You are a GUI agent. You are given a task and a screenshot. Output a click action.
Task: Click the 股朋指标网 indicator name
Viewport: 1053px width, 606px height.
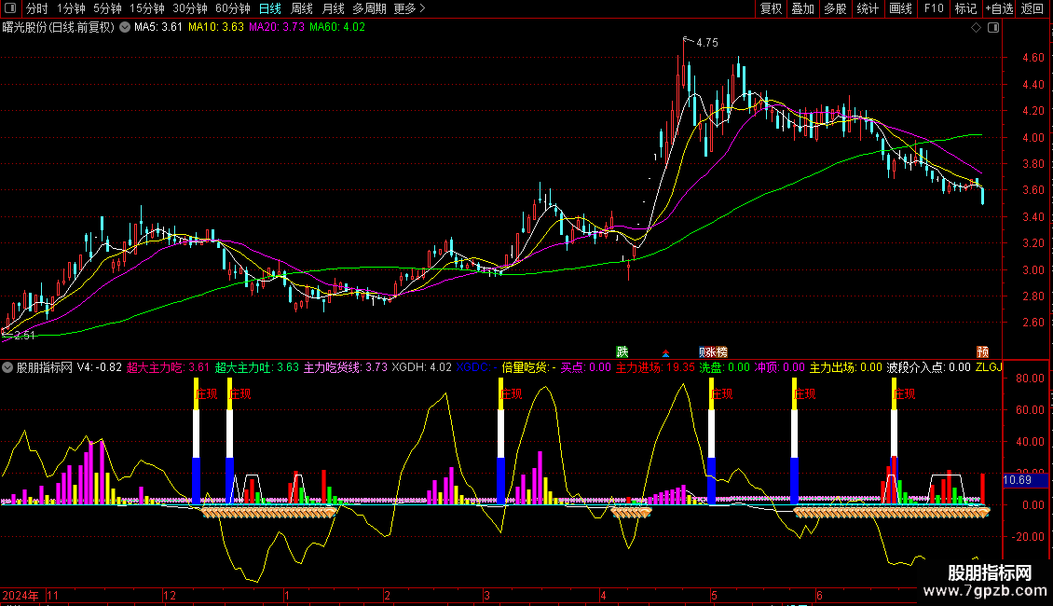(45, 367)
